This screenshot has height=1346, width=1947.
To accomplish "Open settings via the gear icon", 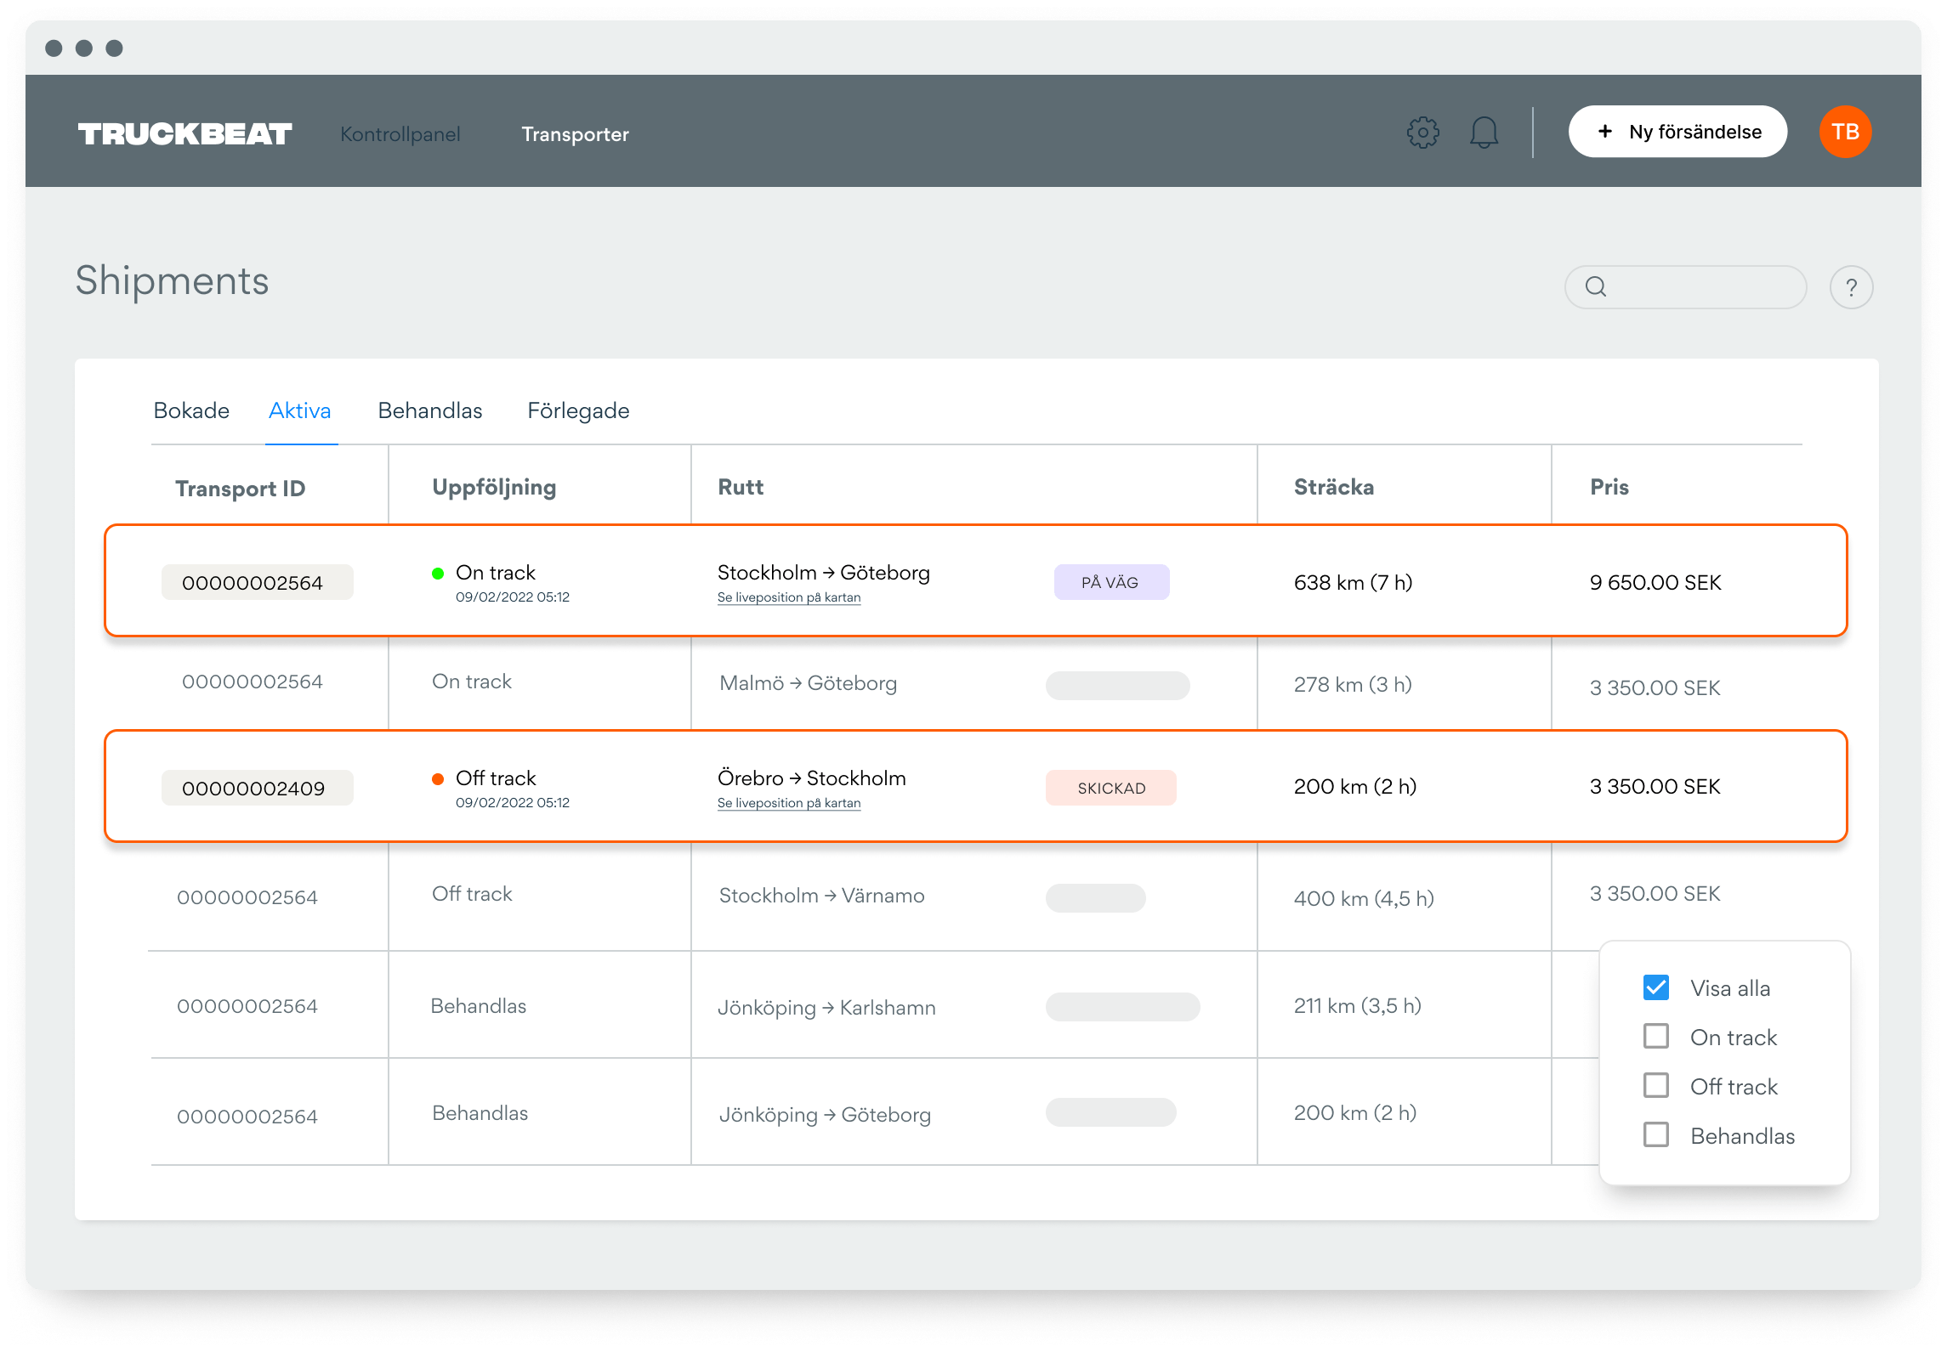I will [x=1422, y=133].
